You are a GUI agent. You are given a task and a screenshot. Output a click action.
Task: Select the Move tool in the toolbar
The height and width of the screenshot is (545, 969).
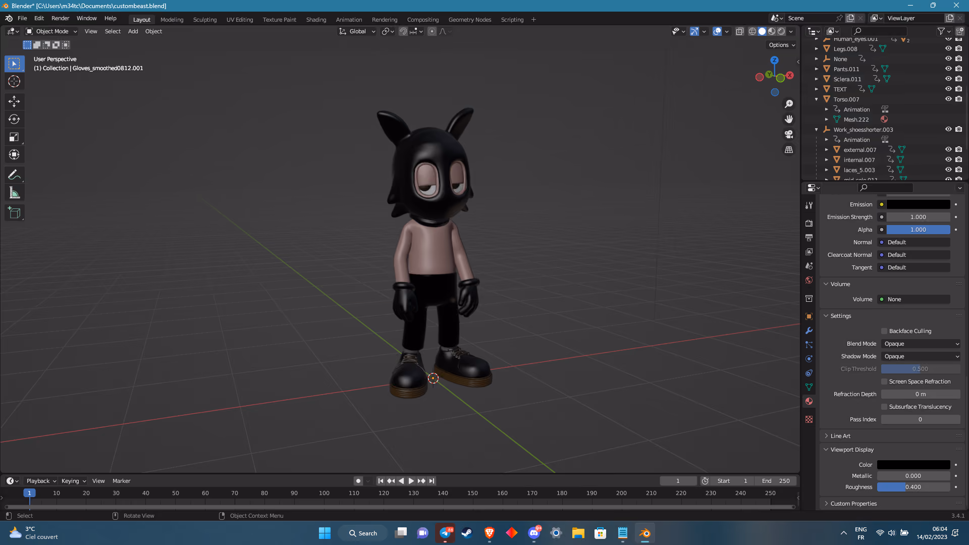click(x=14, y=101)
